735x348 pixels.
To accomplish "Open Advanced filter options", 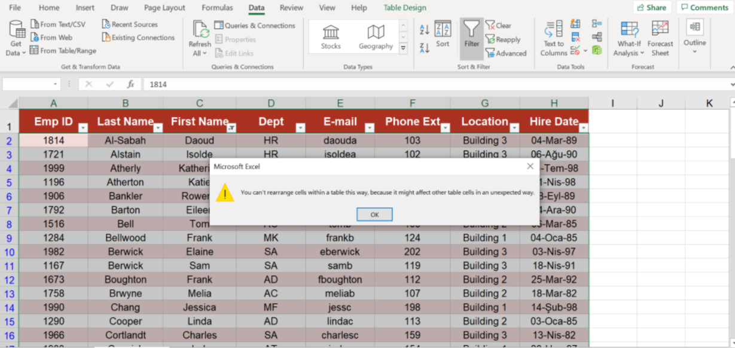I will click(506, 53).
